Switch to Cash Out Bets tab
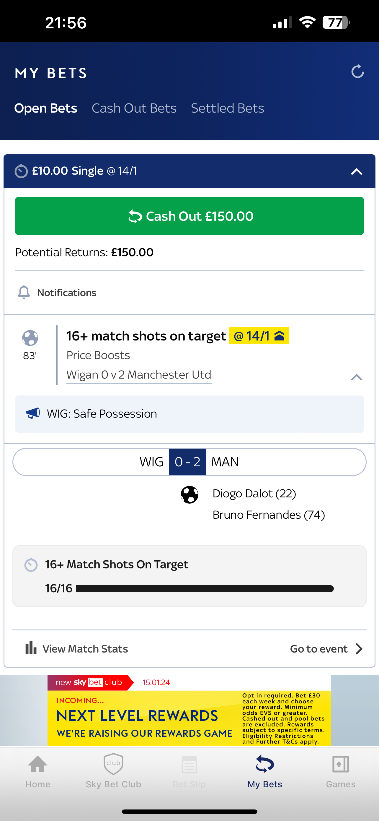The width and height of the screenshot is (379, 821). (x=134, y=108)
